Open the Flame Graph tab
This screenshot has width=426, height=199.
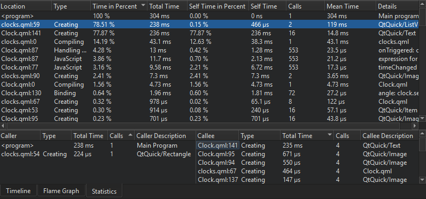click(61, 191)
